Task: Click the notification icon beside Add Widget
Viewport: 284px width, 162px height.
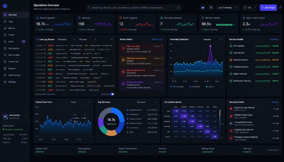Action: pos(280,7)
